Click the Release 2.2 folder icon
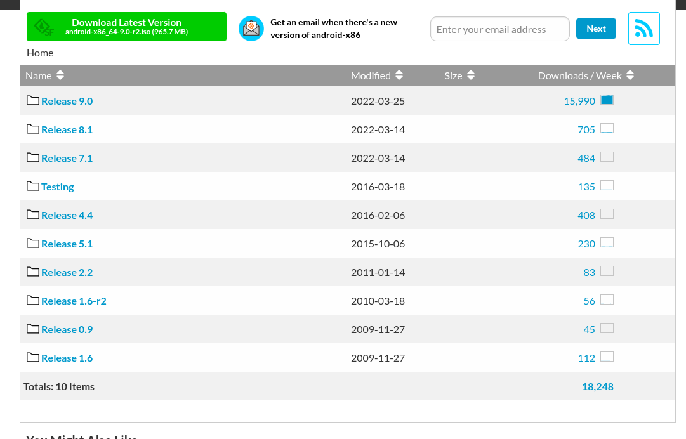Viewport: 686px width, 439px height. [x=33, y=272]
